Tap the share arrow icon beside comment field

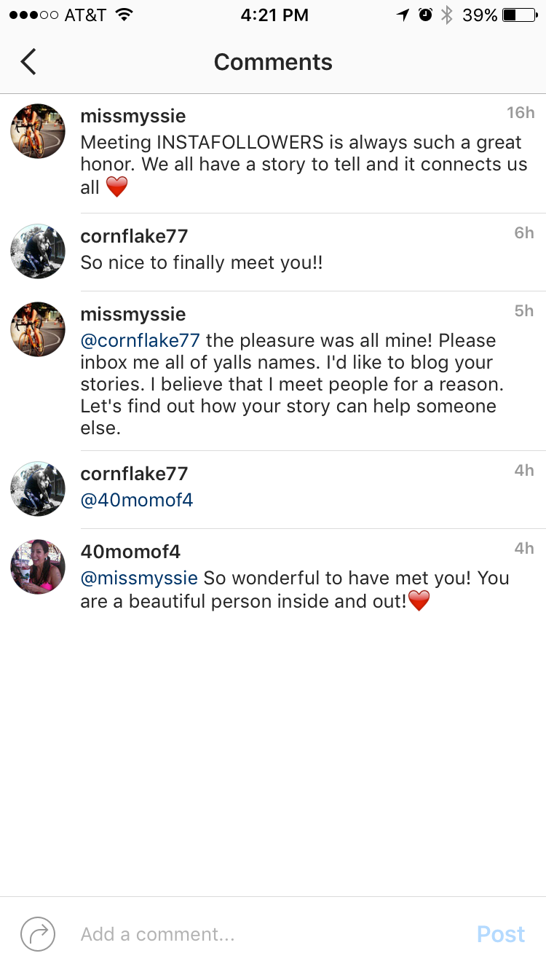coord(38,933)
